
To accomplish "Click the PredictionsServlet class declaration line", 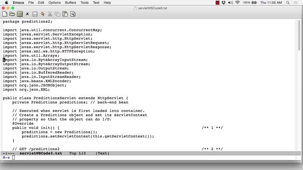I will pyautogui.click(x=65, y=98).
